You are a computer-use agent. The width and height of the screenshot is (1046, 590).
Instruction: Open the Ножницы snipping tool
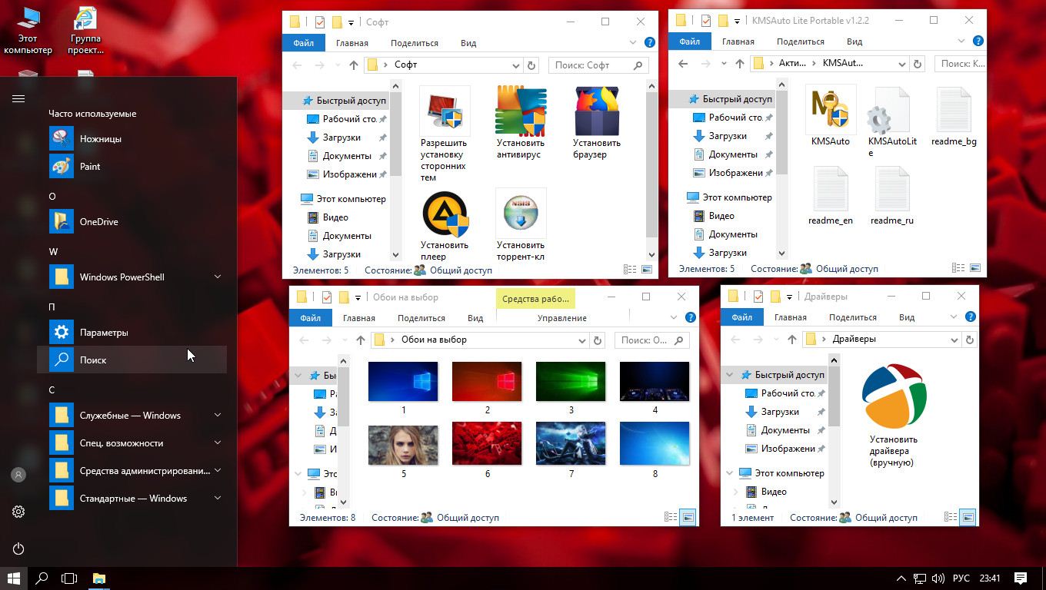click(132, 138)
